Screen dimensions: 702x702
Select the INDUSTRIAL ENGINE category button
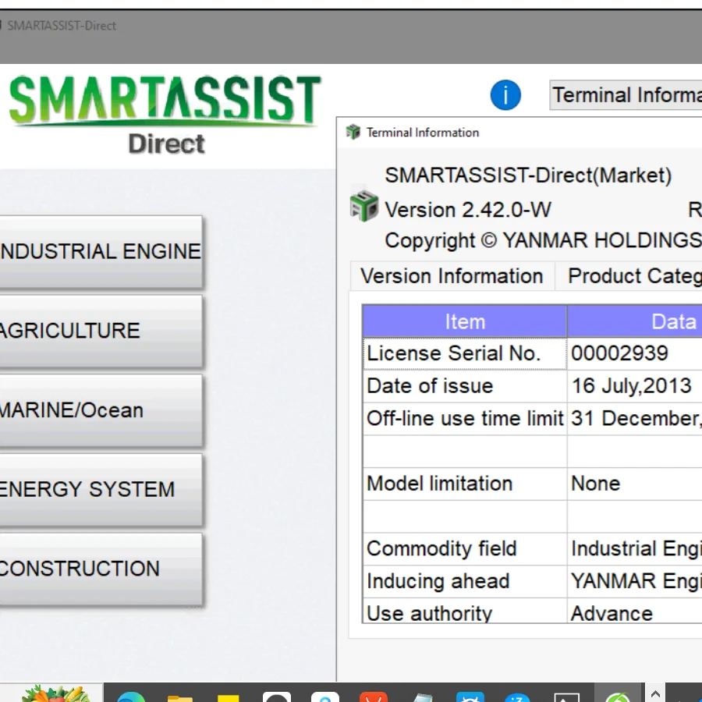tap(101, 252)
